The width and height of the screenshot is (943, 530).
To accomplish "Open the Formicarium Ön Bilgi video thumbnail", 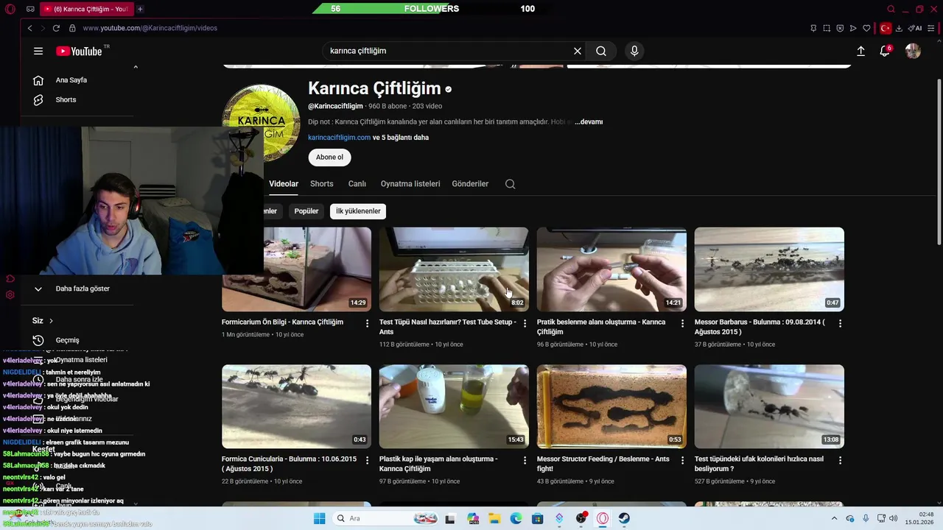I will [x=296, y=269].
